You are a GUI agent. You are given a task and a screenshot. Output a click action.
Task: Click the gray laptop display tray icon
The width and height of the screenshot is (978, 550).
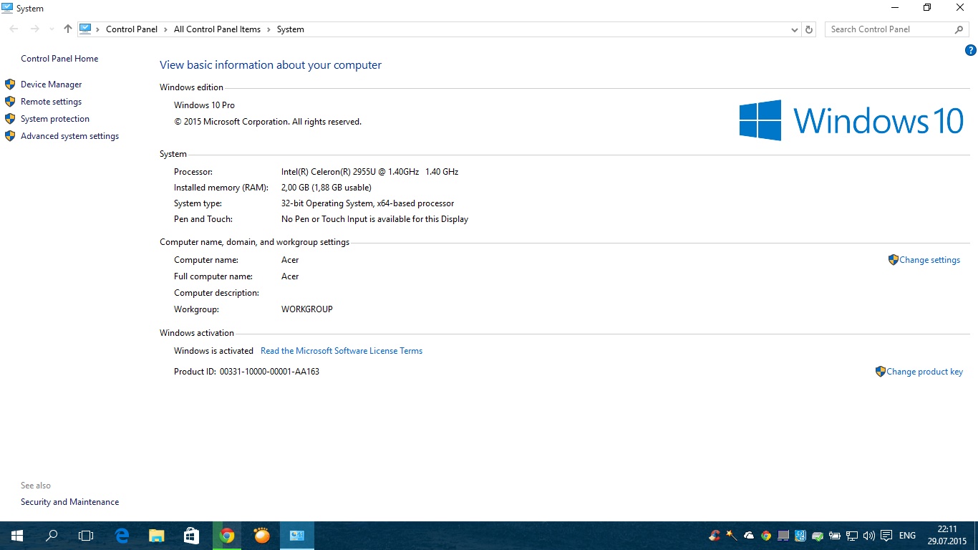pos(783,536)
